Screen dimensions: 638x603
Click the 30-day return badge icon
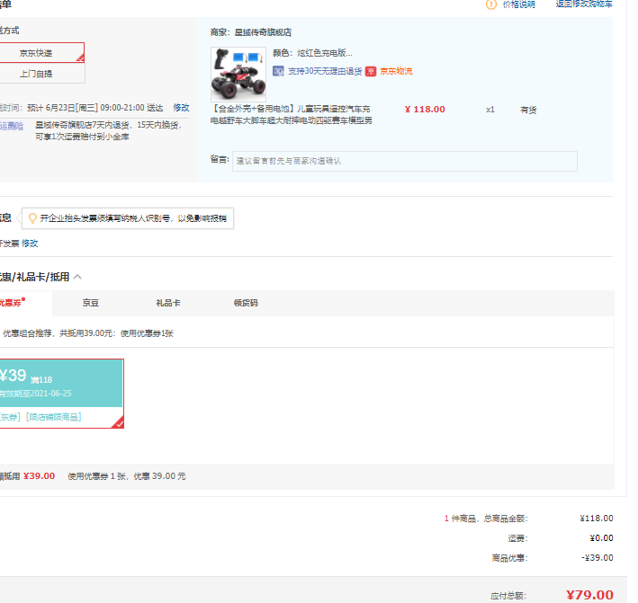[278, 72]
